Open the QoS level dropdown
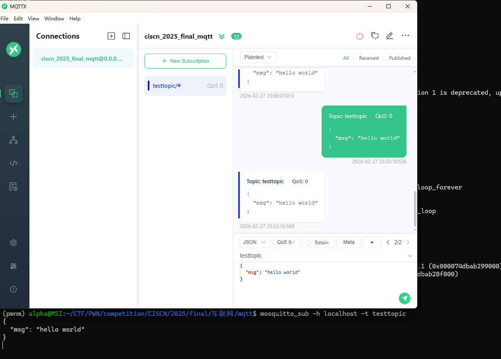 286,242
